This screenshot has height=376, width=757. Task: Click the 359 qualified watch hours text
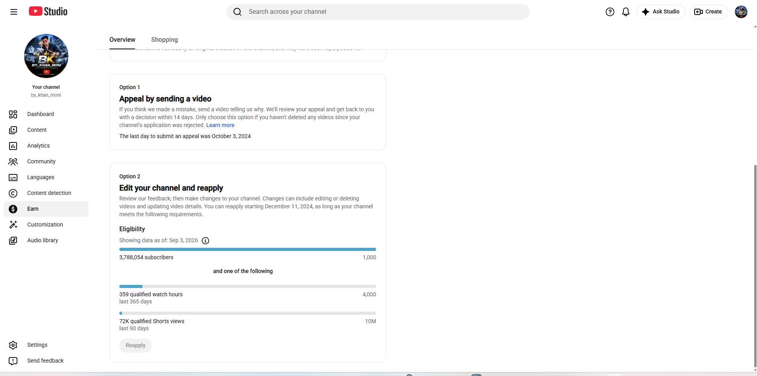tap(151, 294)
